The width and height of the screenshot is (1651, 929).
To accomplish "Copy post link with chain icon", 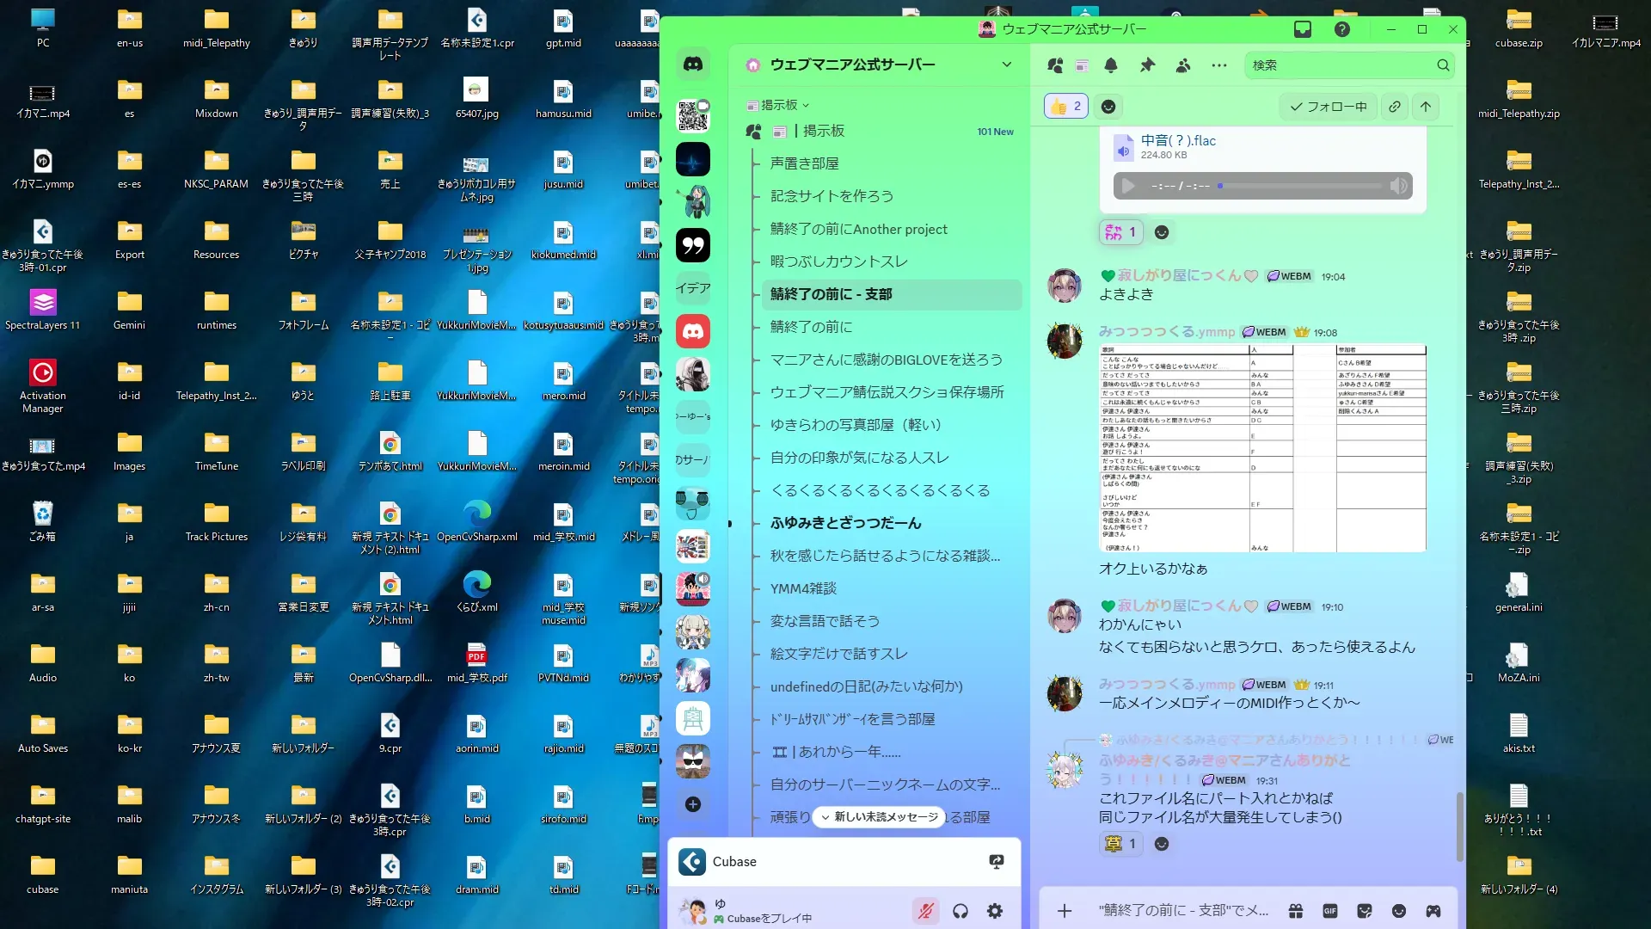I will pyautogui.click(x=1395, y=107).
